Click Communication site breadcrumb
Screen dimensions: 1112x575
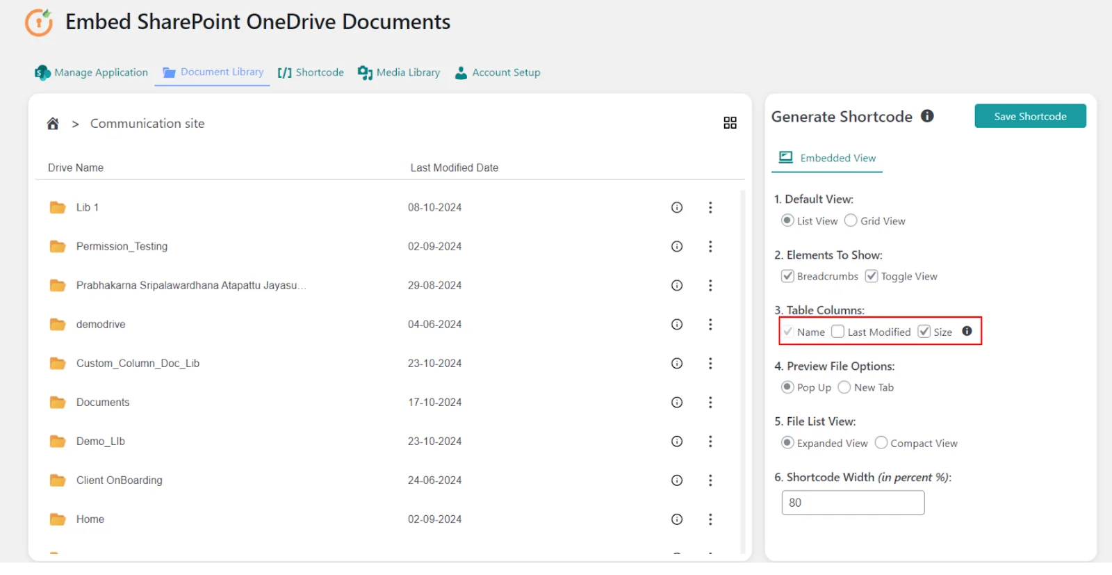click(147, 124)
